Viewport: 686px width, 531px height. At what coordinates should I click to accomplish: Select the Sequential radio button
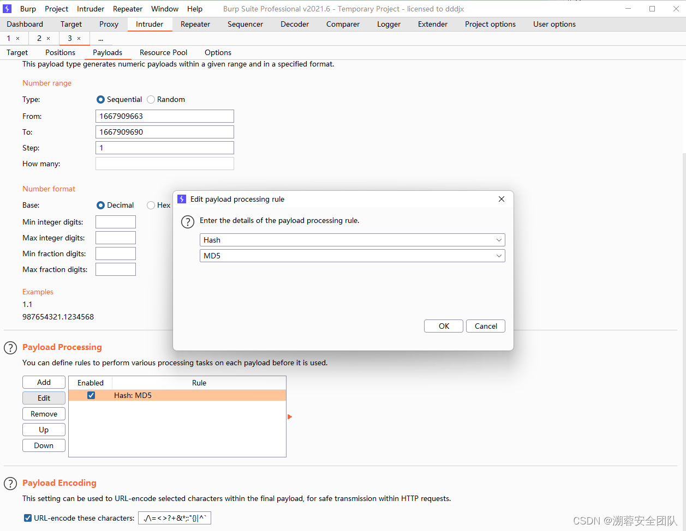click(x=100, y=100)
